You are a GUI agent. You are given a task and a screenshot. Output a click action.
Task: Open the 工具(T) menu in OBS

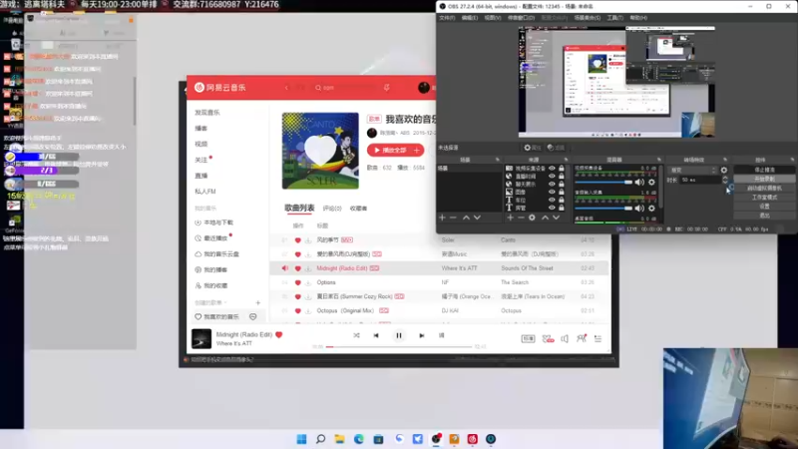614,18
